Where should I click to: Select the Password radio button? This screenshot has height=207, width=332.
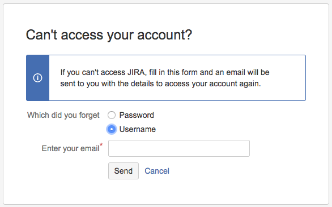(x=112, y=115)
